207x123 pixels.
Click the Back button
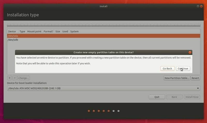click(174, 97)
